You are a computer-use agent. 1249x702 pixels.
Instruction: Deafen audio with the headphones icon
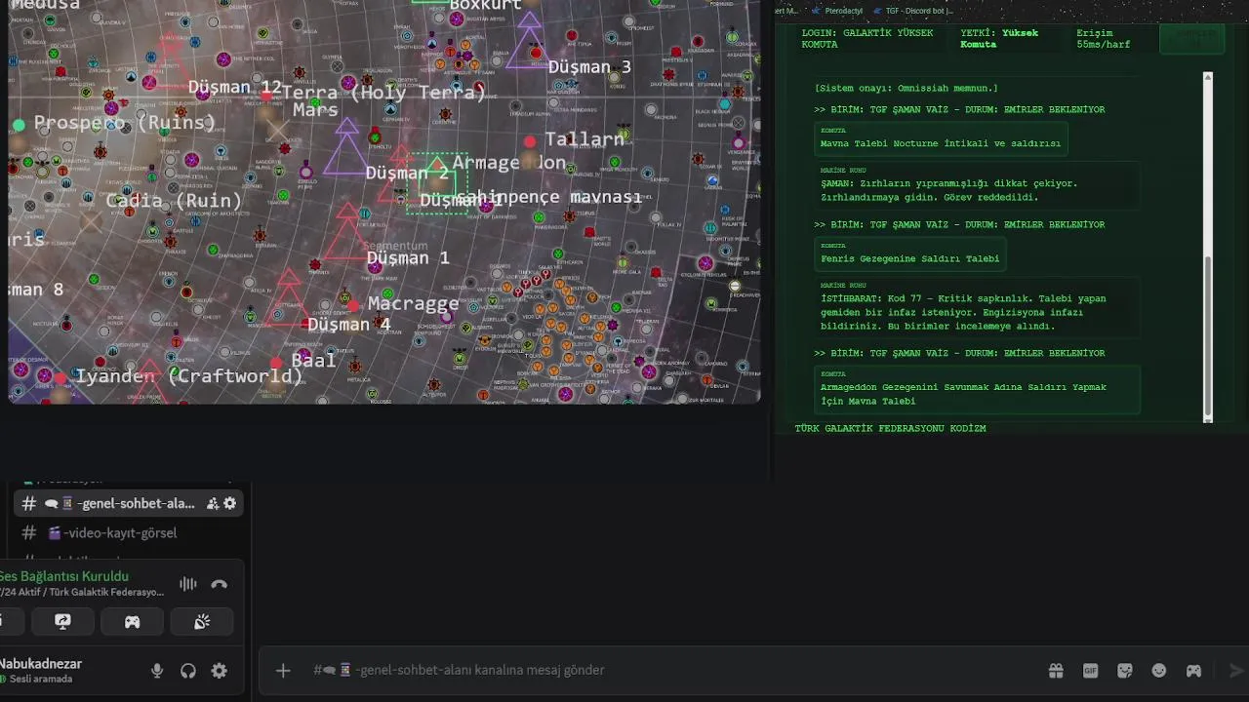point(188,671)
